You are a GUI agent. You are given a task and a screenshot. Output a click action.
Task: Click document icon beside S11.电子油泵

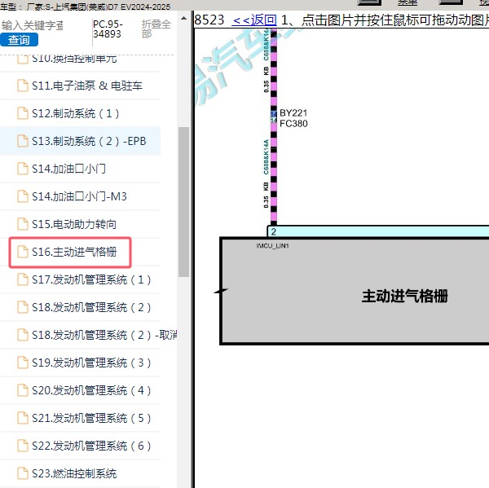pos(23,86)
